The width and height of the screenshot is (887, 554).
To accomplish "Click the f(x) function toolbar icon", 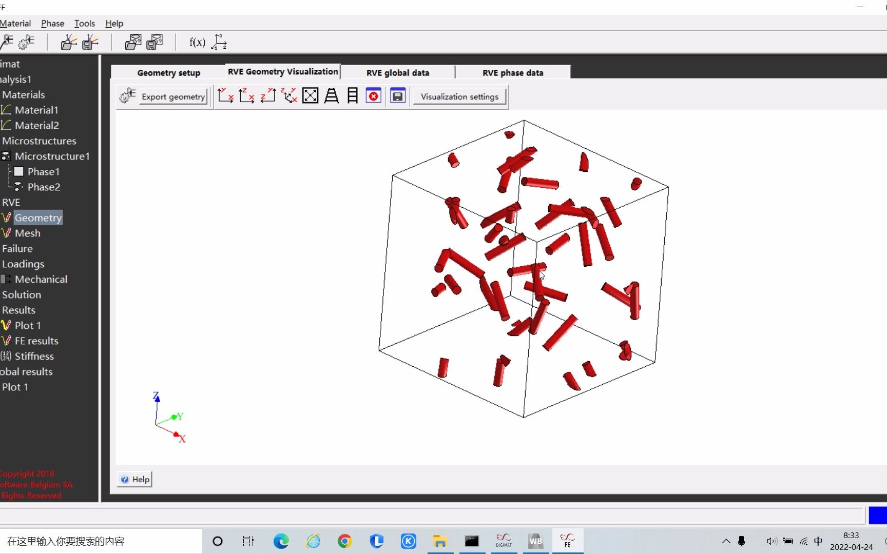I will pyautogui.click(x=197, y=42).
